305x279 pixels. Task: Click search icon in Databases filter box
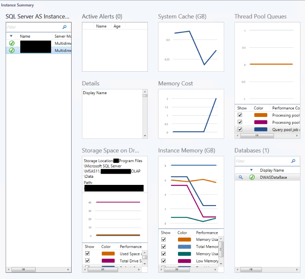coord(293,161)
